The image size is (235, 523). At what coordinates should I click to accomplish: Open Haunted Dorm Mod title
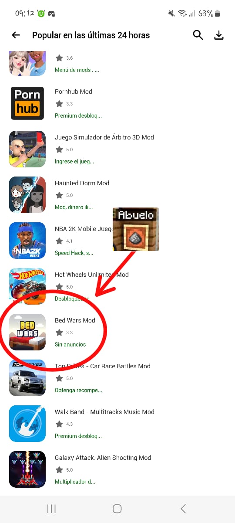pyautogui.click(x=82, y=183)
